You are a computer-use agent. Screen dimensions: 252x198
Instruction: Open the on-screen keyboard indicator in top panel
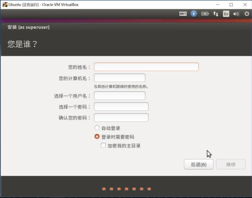point(183,14)
